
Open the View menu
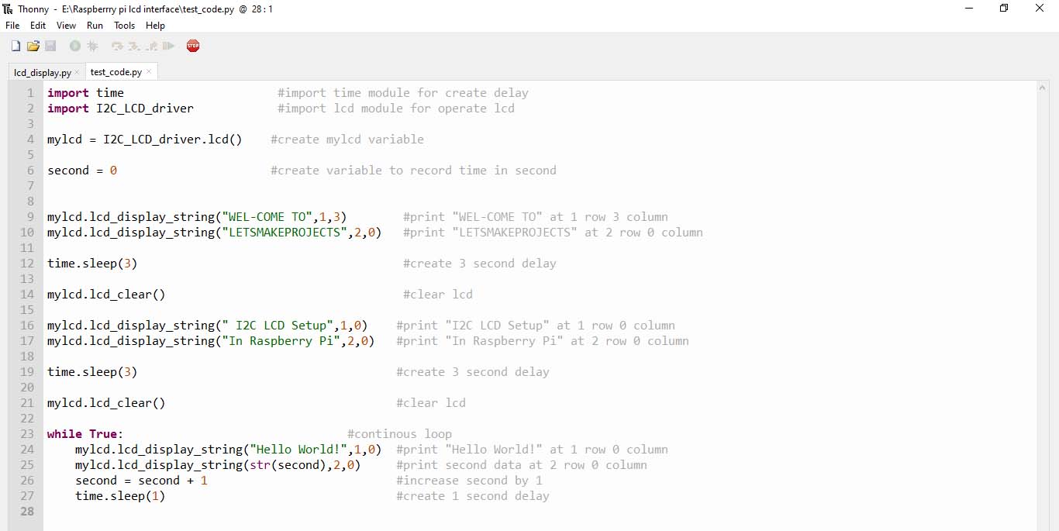67,26
